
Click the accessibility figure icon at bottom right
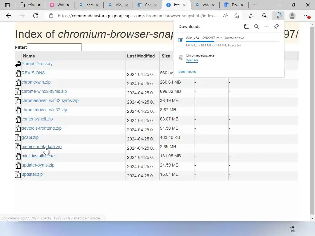pyautogui.click(x=293, y=229)
